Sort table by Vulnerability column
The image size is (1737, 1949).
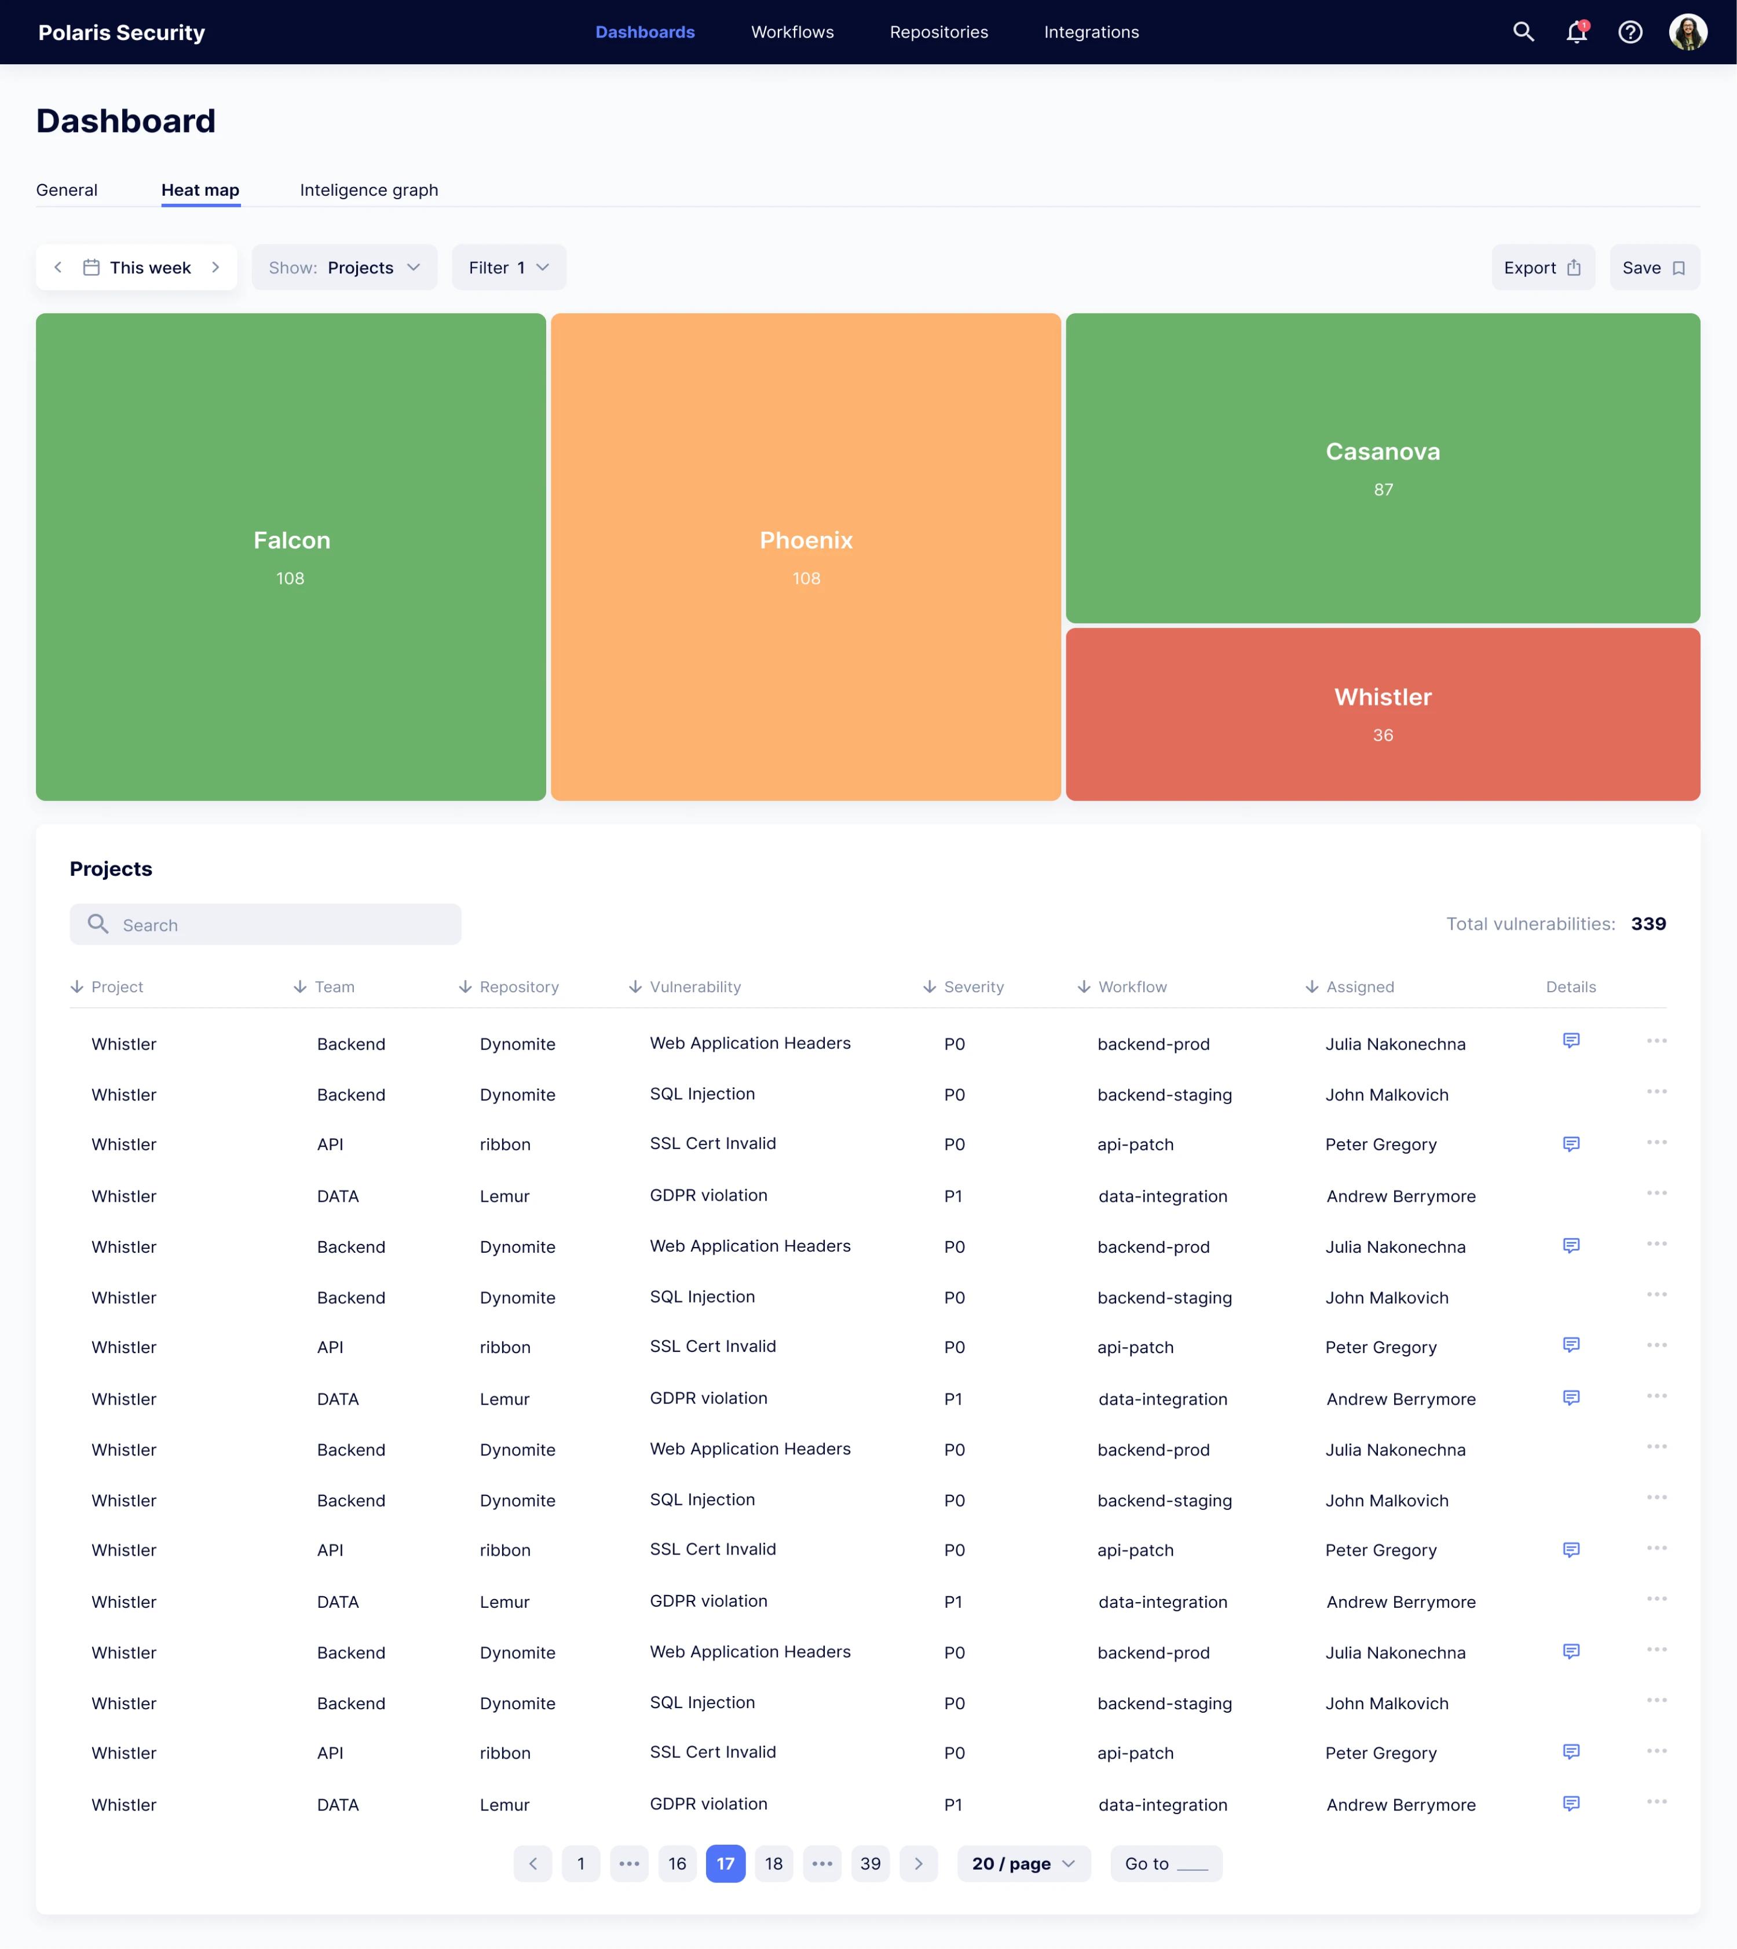point(684,986)
